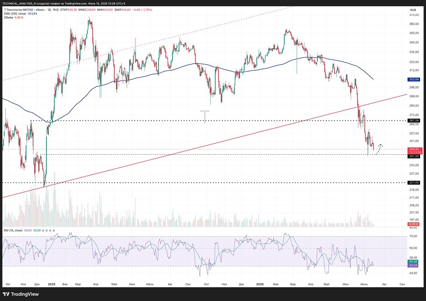Click the Объём volume legend label

pyautogui.click(x=9, y=17)
